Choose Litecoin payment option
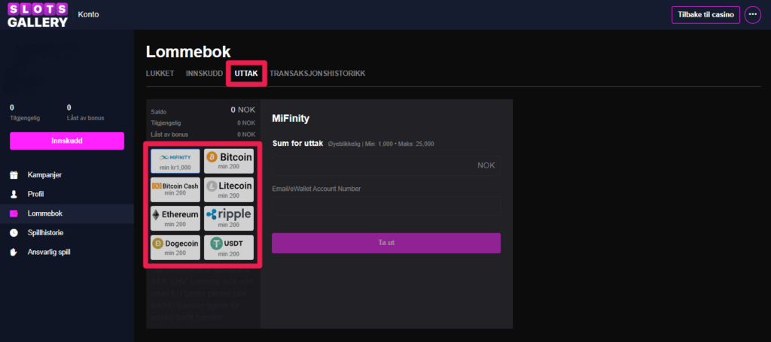Image resolution: width=771 pixels, height=342 pixels. click(229, 189)
